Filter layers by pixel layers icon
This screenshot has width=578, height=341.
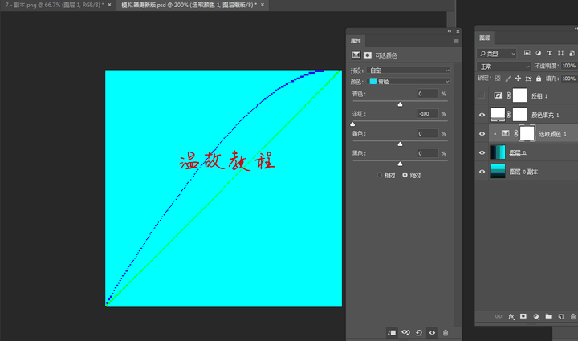click(527, 53)
